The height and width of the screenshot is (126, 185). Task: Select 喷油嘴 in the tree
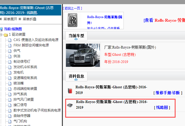point(18,83)
